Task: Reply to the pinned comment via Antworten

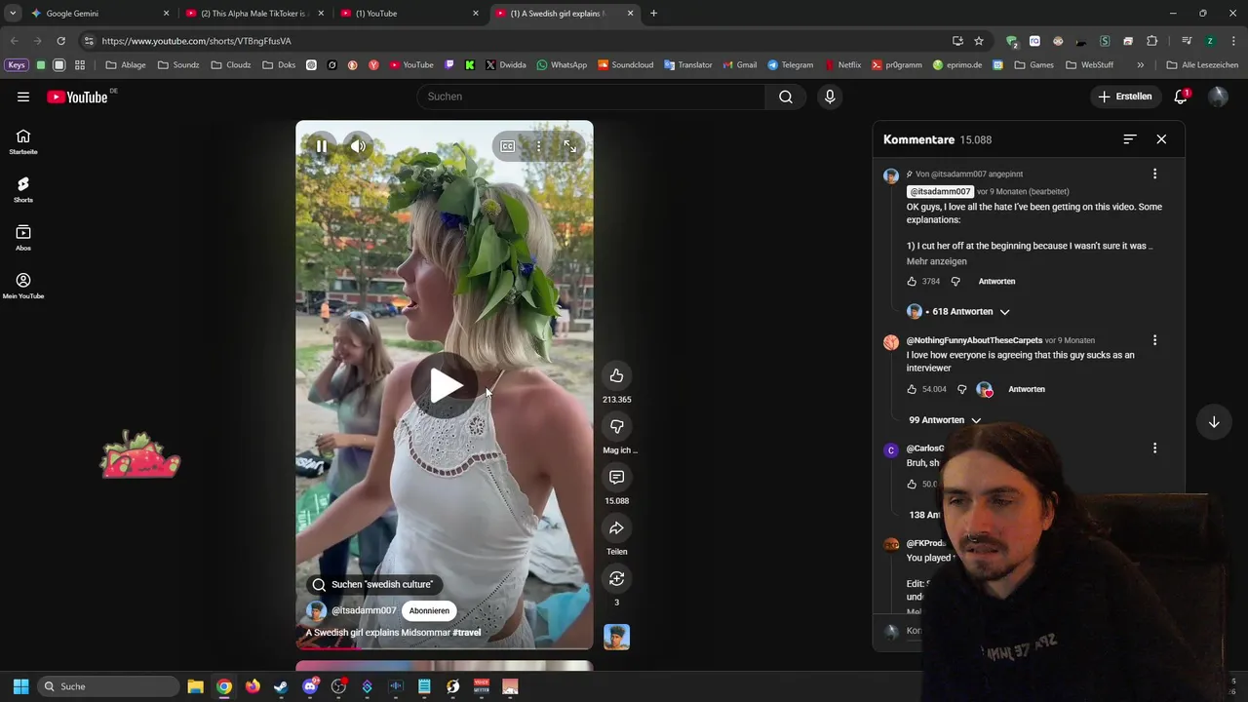Action: click(x=996, y=281)
